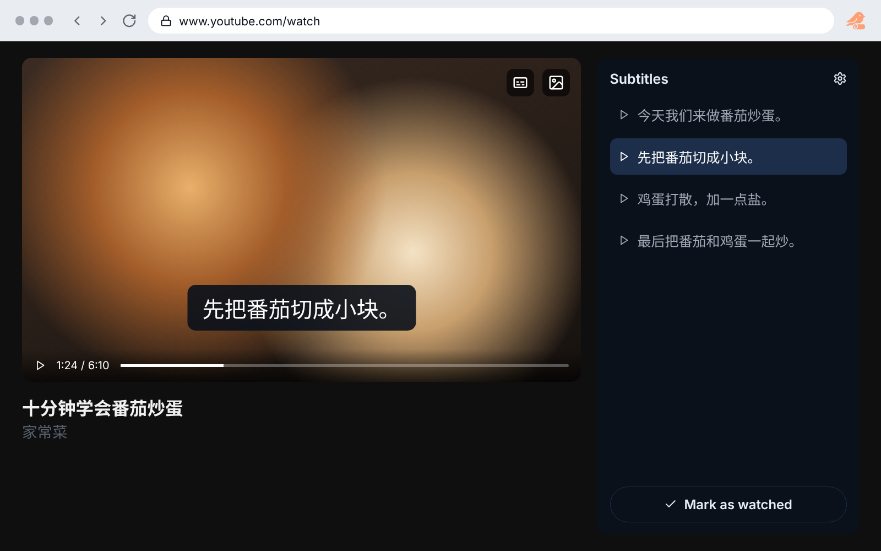Play subtitle line 最后把番茄和鸡蛋一起炒

pos(624,241)
